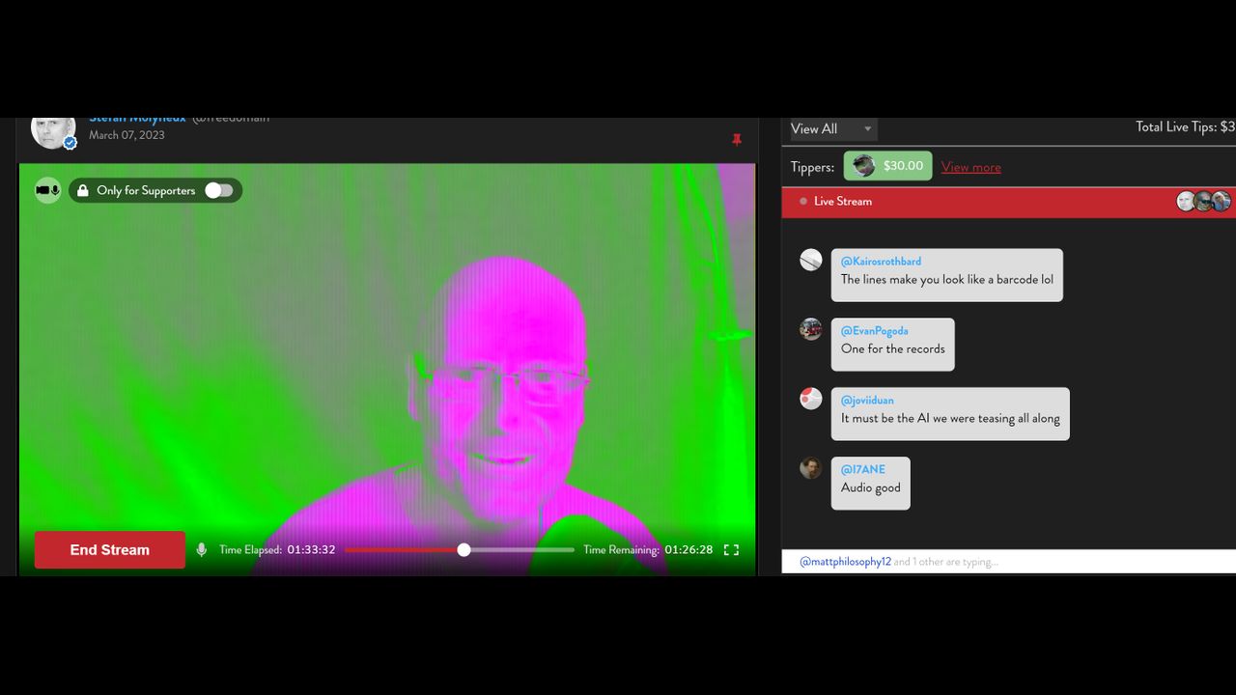Viewport: 1236px width, 695px height.
Task: Click the red pin icon on the post
Action: coord(737,140)
